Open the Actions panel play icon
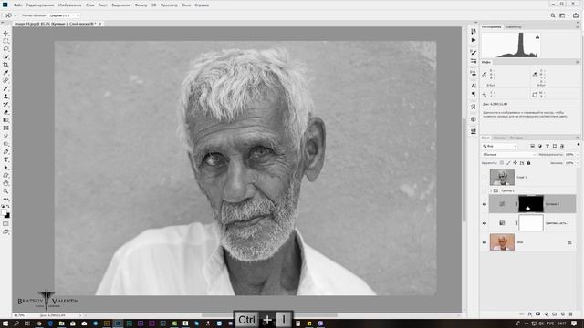 pos(474,40)
